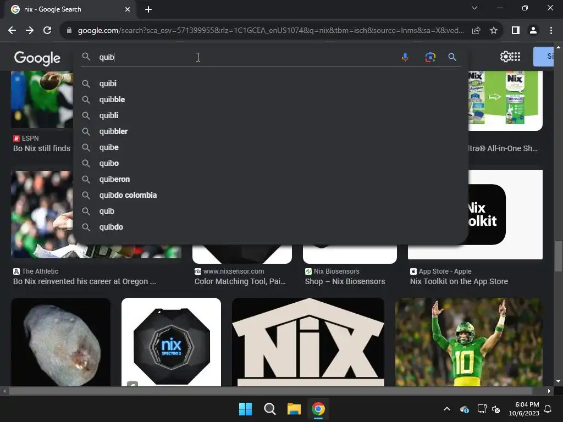Select the "quibe" suggestion

point(271,147)
